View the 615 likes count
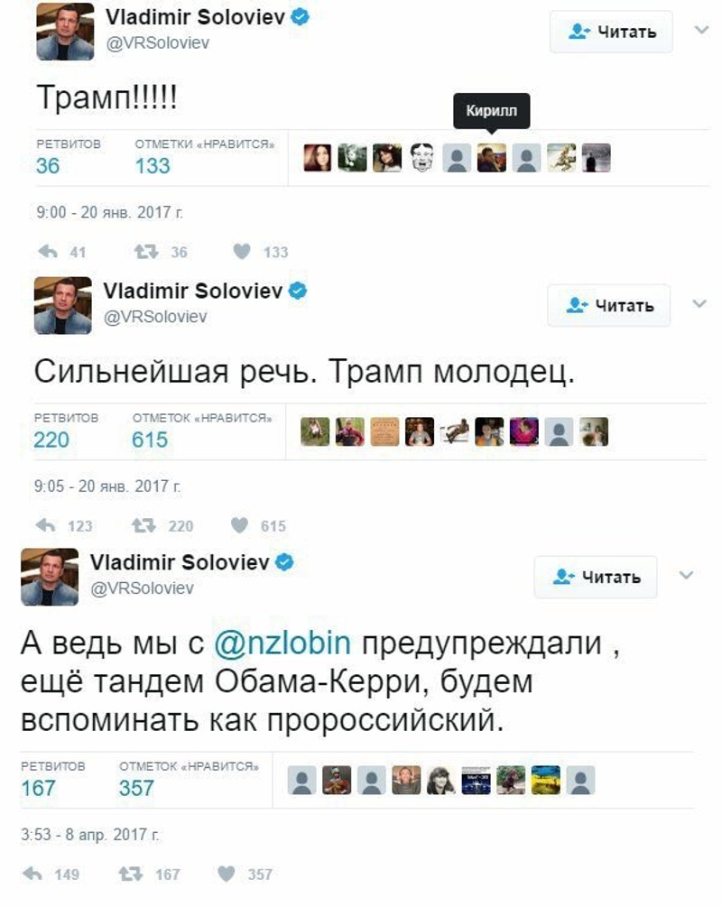Screen dimensions: 722x907 pyautogui.click(x=150, y=440)
